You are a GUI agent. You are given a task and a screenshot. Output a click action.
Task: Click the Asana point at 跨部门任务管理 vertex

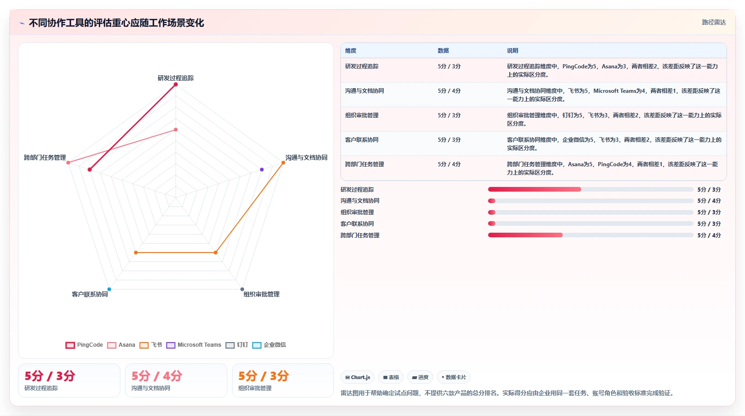point(68,163)
